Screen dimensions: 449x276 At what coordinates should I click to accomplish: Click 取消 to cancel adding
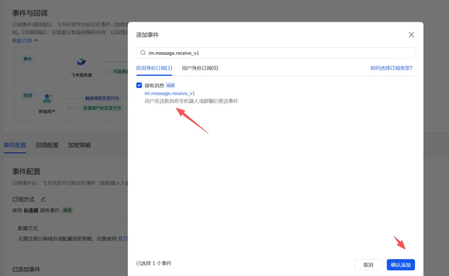[x=368, y=265]
